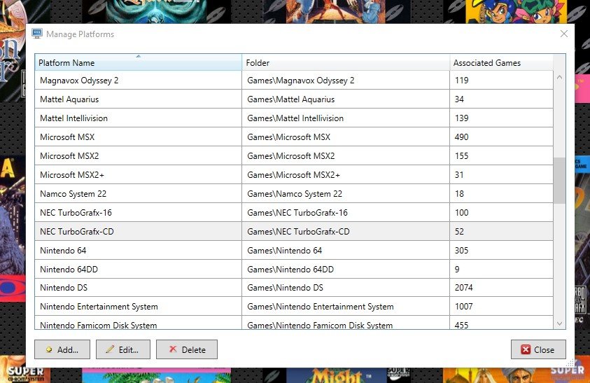
Task: Click the scrollbar down arrow
Action: (x=559, y=323)
